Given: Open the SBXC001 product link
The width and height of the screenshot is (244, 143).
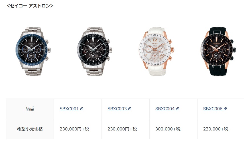Looking at the screenshot, I should (x=69, y=109).
